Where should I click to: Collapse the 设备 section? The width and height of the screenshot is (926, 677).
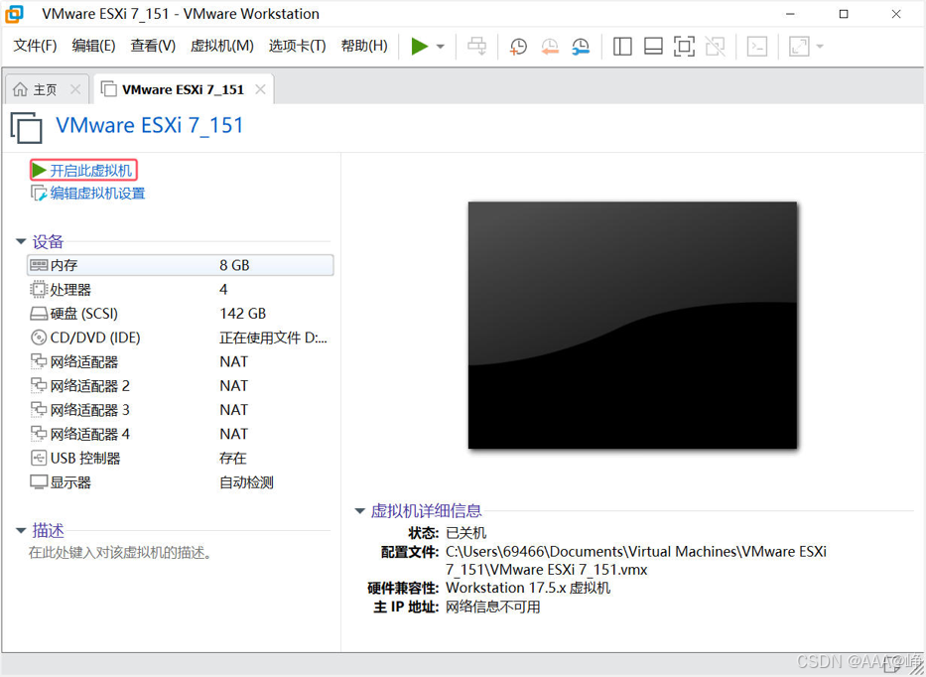pos(21,241)
